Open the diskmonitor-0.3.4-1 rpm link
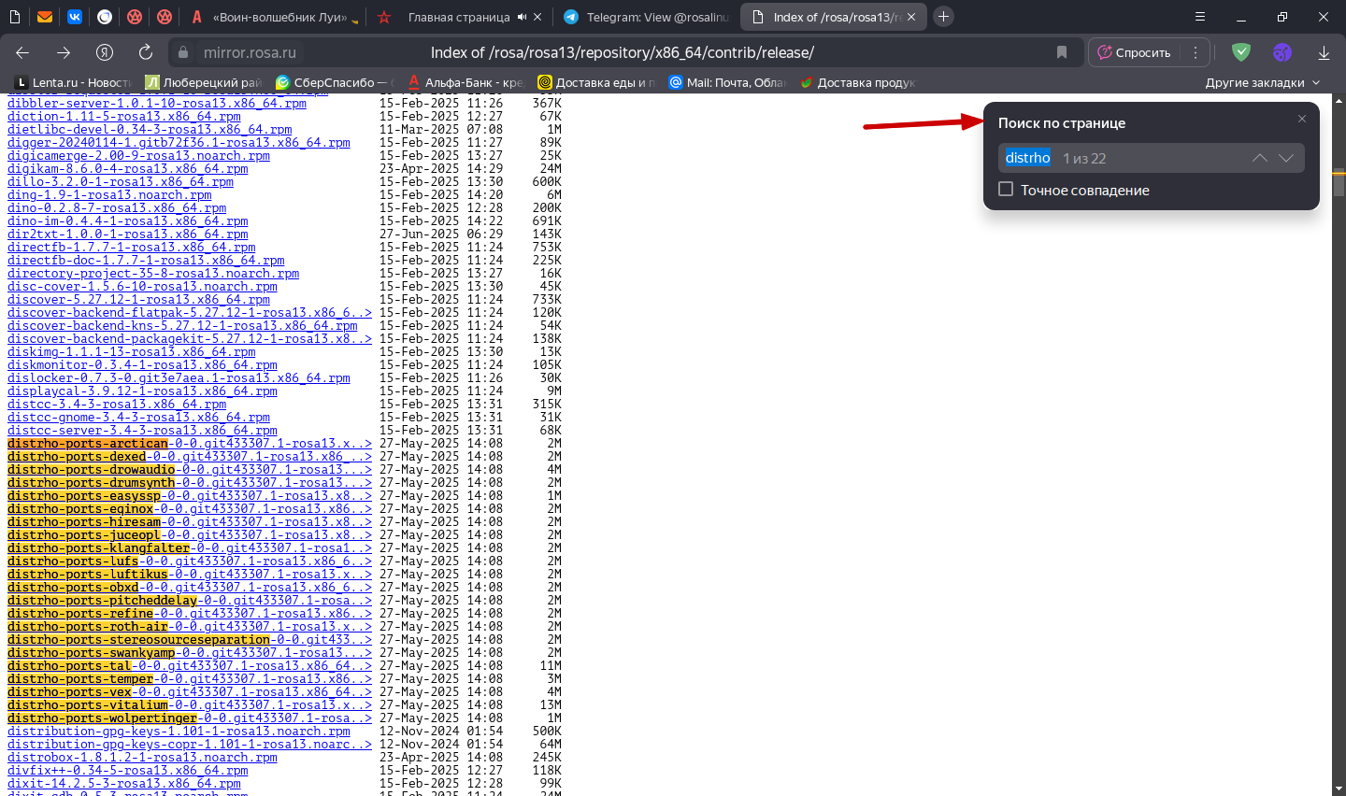Viewport: 1346px width, 796px height. (142, 365)
